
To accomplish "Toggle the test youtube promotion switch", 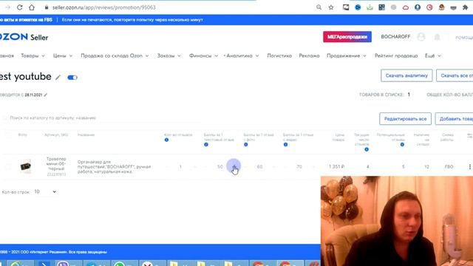I will [72, 78].
